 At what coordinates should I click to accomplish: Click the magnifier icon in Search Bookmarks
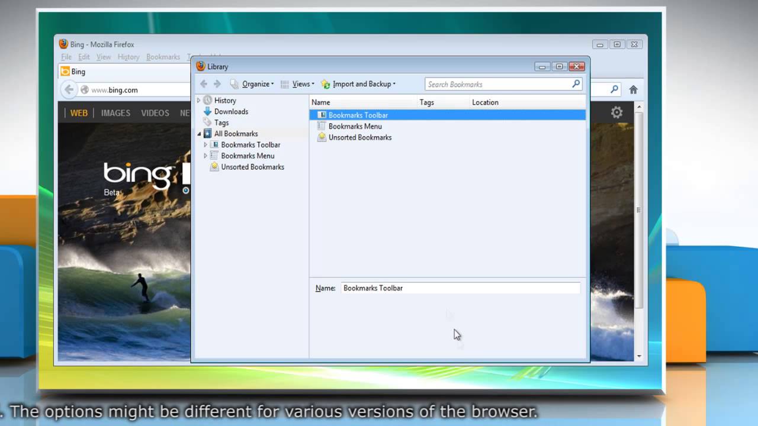[x=576, y=84]
